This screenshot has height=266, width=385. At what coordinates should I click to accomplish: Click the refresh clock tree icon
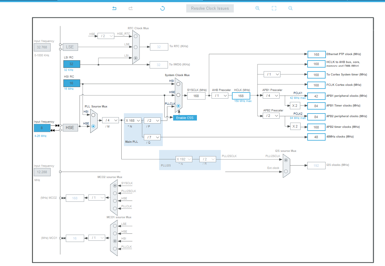[x=162, y=8]
